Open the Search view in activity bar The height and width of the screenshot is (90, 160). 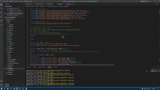click(1, 8)
